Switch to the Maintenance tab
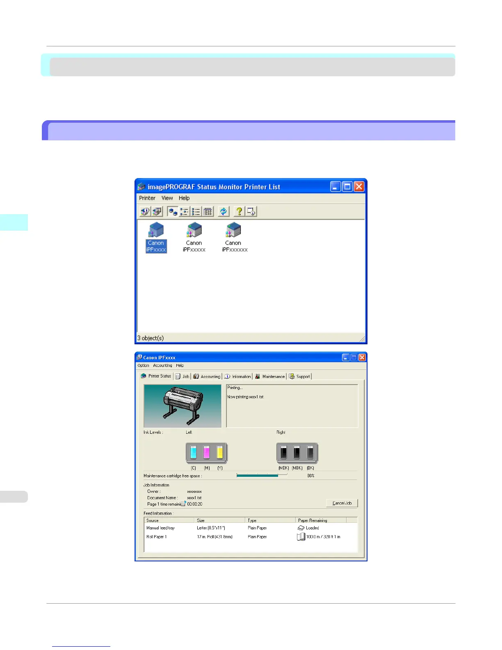The width and height of the screenshot is (502, 650). click(x=270, y=376)
